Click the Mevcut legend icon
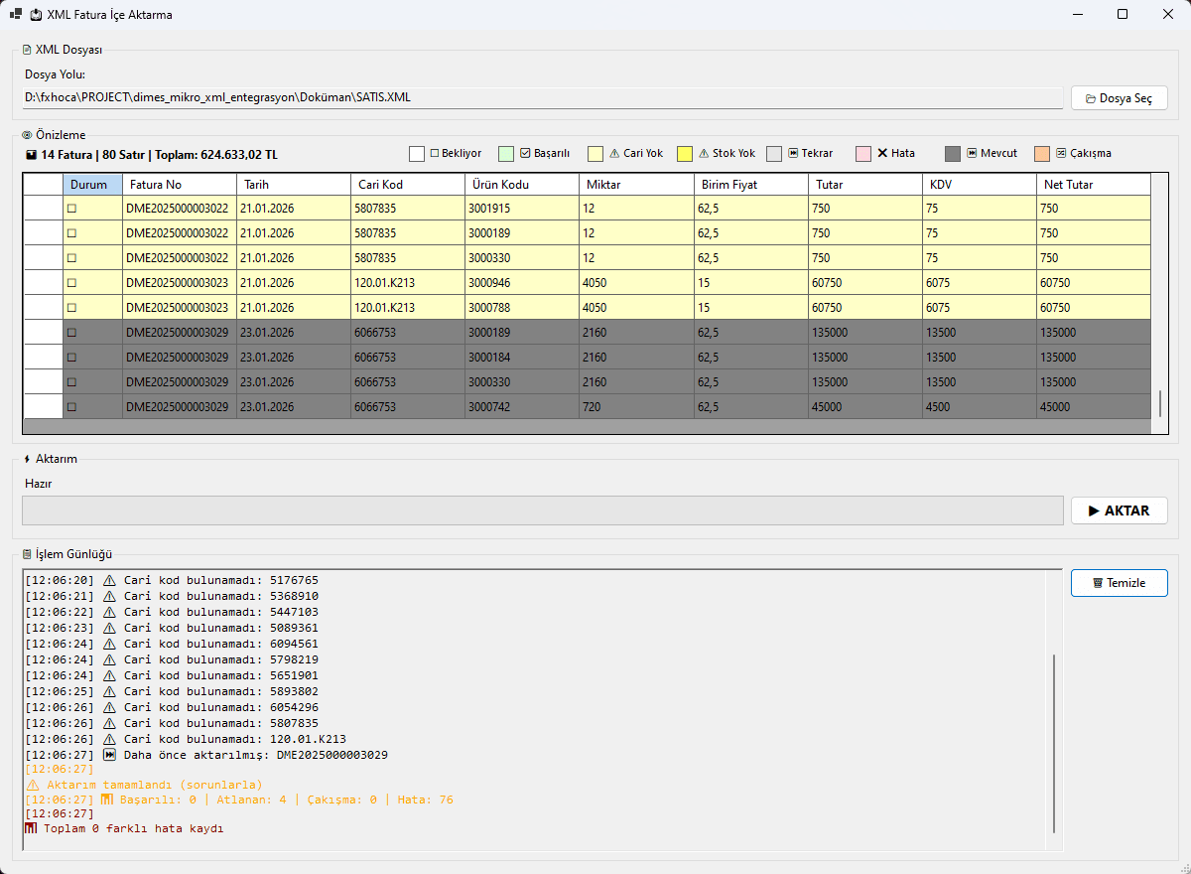This screenshot has height=874, width=1191. (972, 154)
